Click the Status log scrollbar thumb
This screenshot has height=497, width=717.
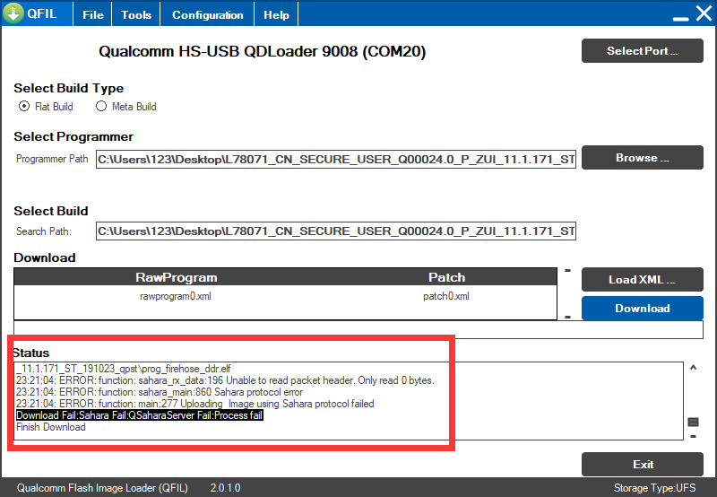693,423
